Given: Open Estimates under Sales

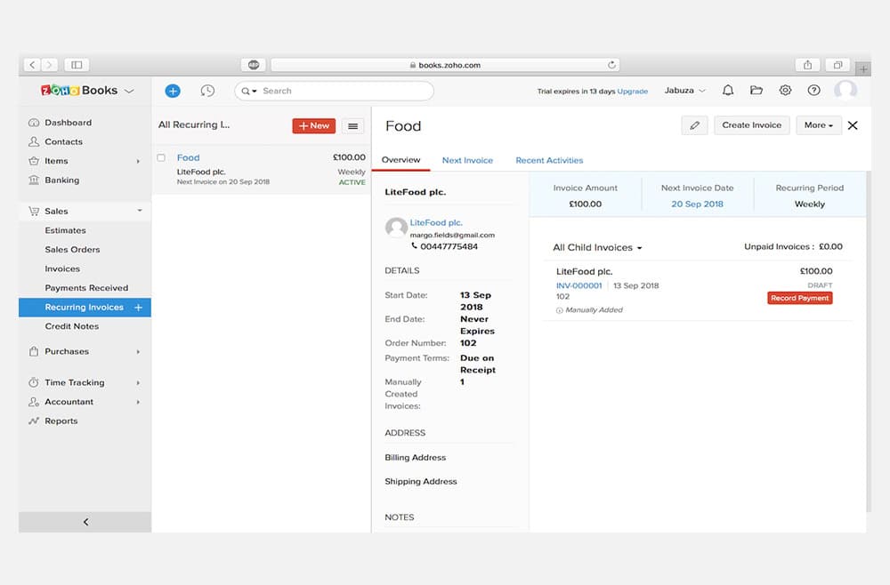Looking at the screenshot, I should [65, 231].
